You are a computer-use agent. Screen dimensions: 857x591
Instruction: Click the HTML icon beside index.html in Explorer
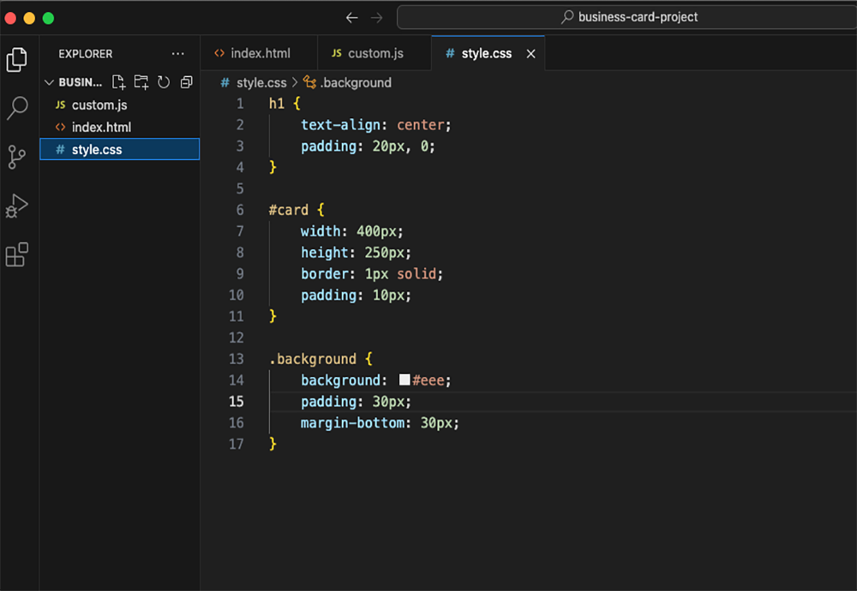click(60, 127)
